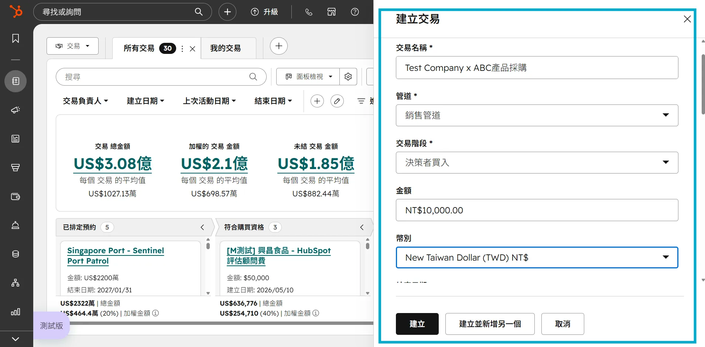Open the Marketing megaphone sidebar icon
The height and width of the screenshot is (347, 705).
[x=16, y=110]
